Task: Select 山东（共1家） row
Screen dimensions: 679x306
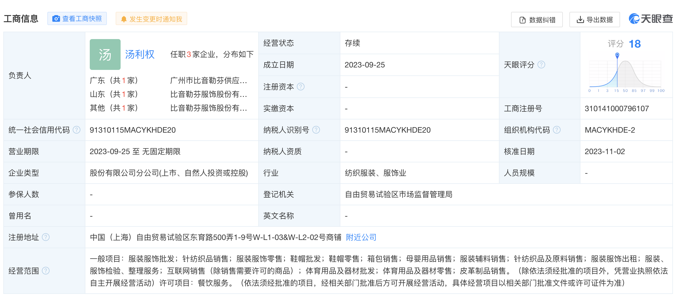Action: (114, 94)
